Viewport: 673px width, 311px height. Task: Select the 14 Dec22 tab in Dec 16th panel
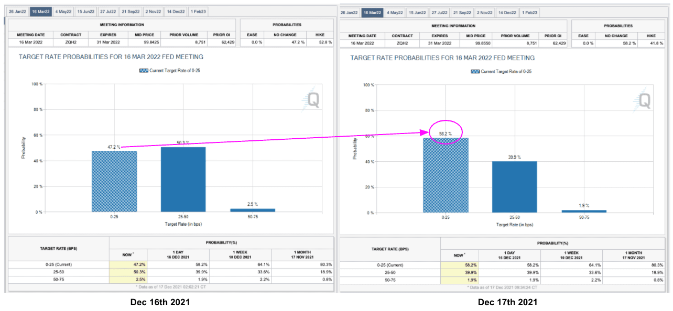(175, 11)
